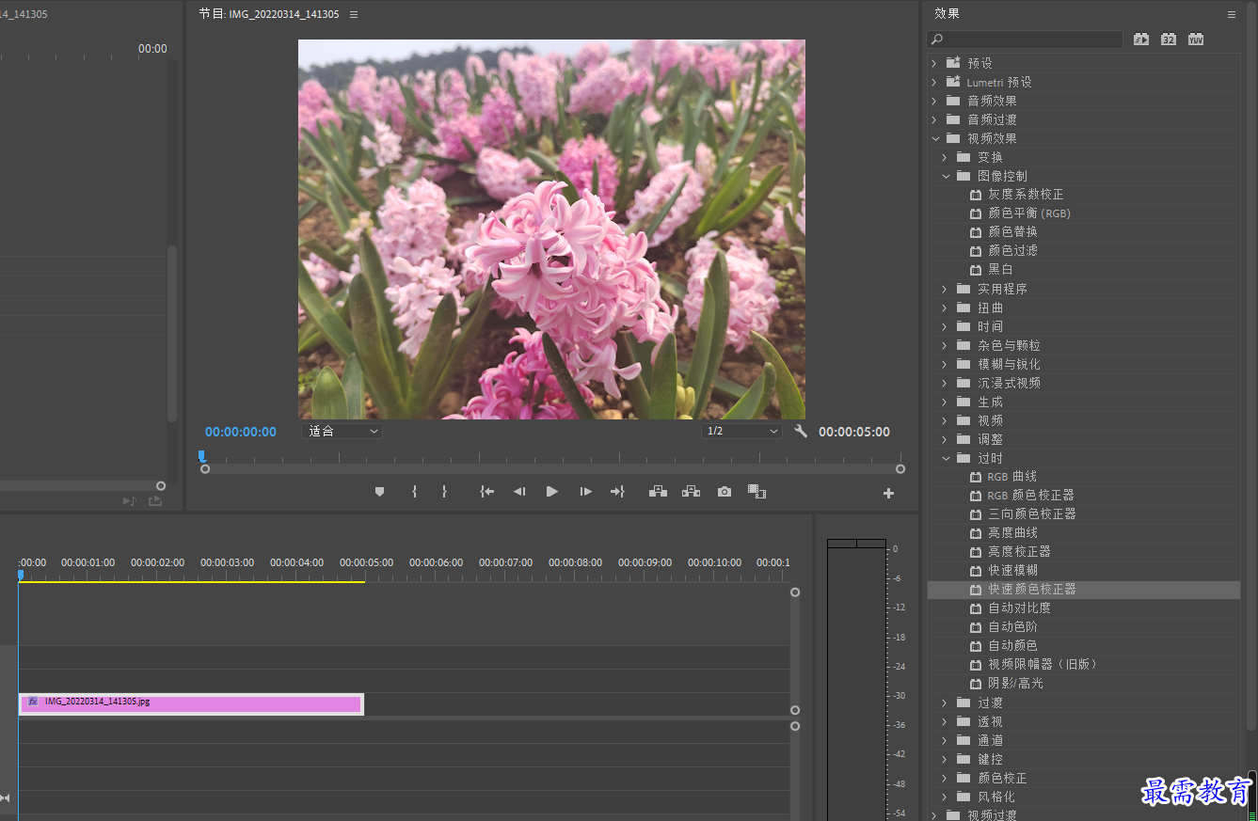The width and height of the screenshot is (1258, 821).
Task: Click the program timecode 00:00:00:00
Action: click(x=241, y=432)
